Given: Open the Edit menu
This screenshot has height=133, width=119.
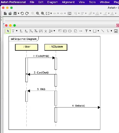Looking at the screenshot, I should [41, 2].
